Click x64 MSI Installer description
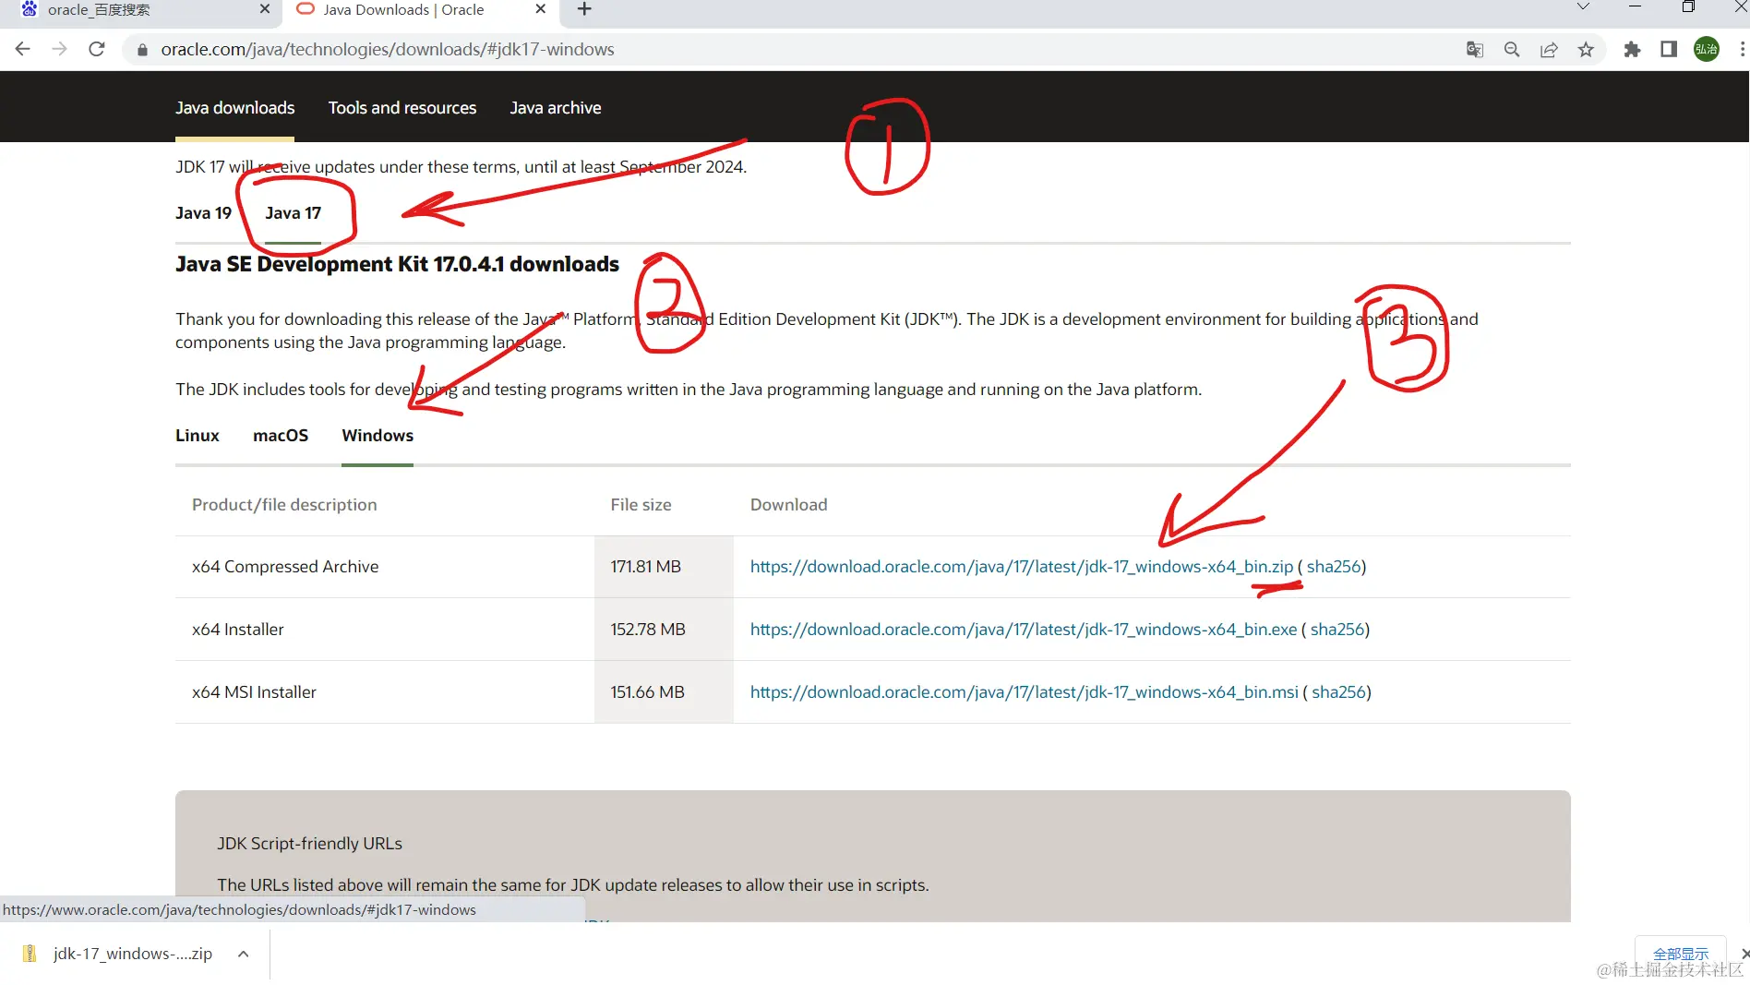 [x=254, y=692]
